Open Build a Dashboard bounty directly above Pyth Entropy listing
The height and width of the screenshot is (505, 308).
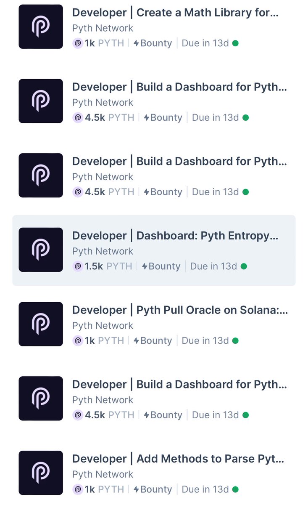tap(180, 162)
